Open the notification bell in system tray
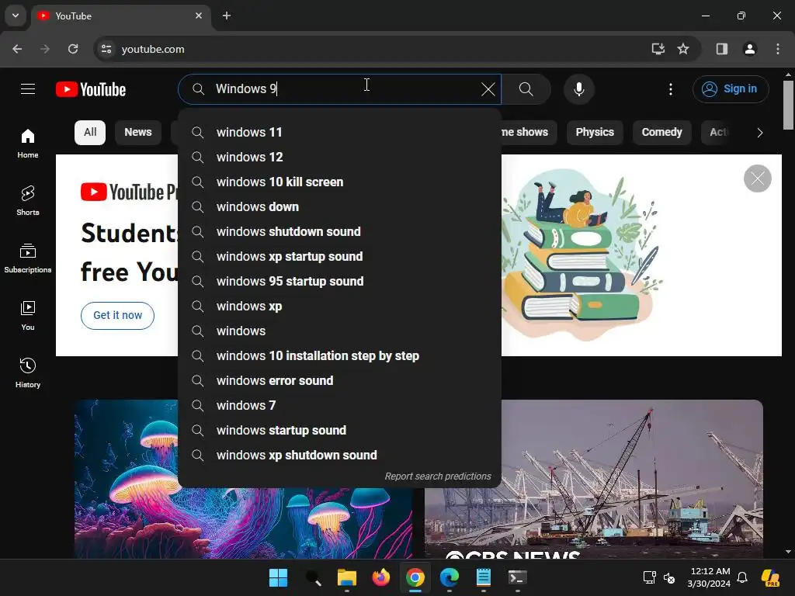Viewport: 795px width, 596px height. click(x=742, y=577)
